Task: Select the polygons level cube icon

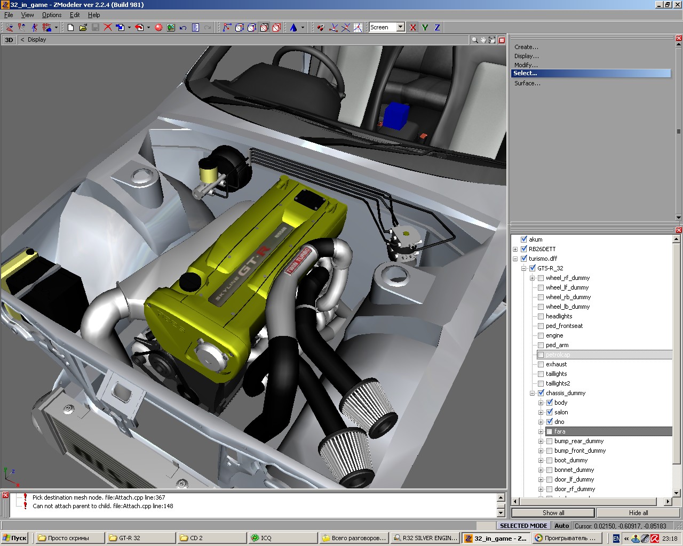Action: click(252, 27)
